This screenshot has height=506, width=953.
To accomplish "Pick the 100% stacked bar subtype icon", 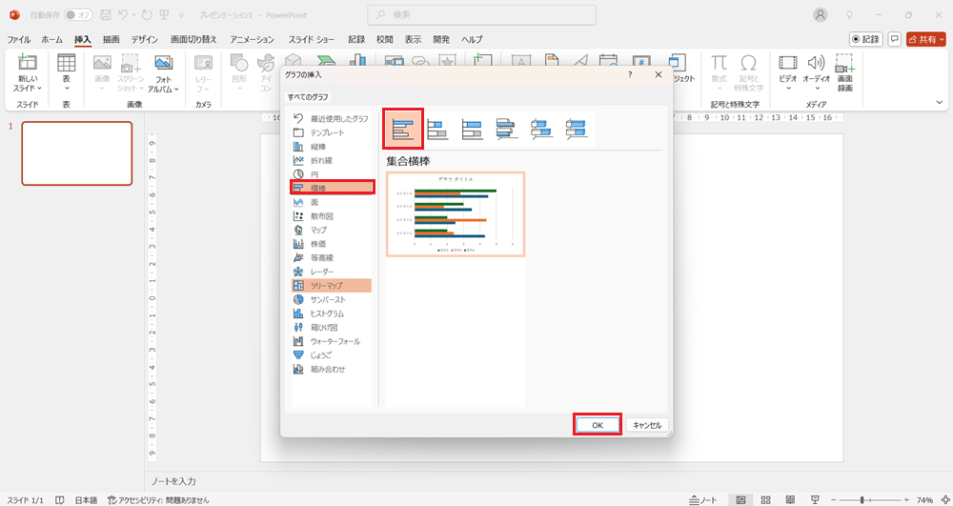I will click(x=472, y=129).
